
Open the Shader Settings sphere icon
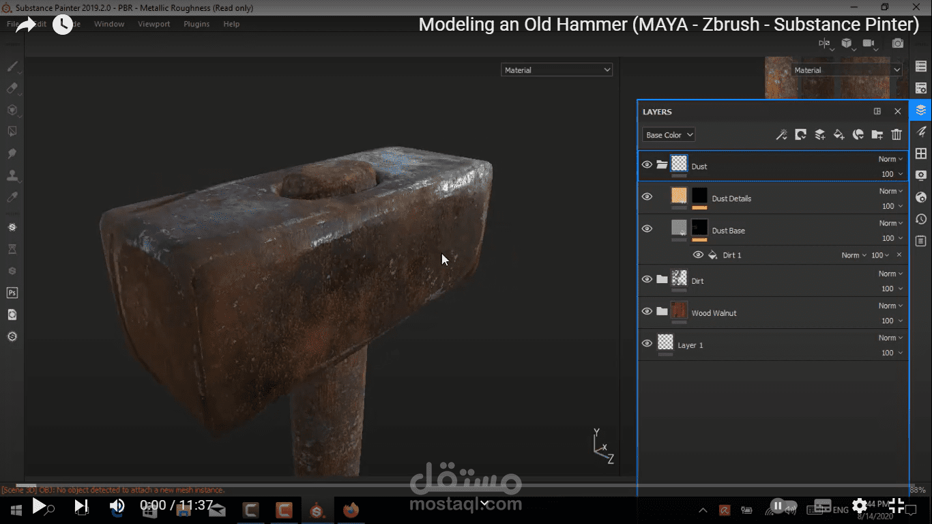point(921,197)
